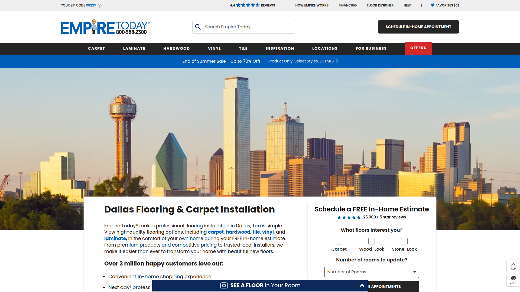Open the red Offers tab
Image resolution: width=520 pixels, height=292 pixels.
[x=418, y=48]
